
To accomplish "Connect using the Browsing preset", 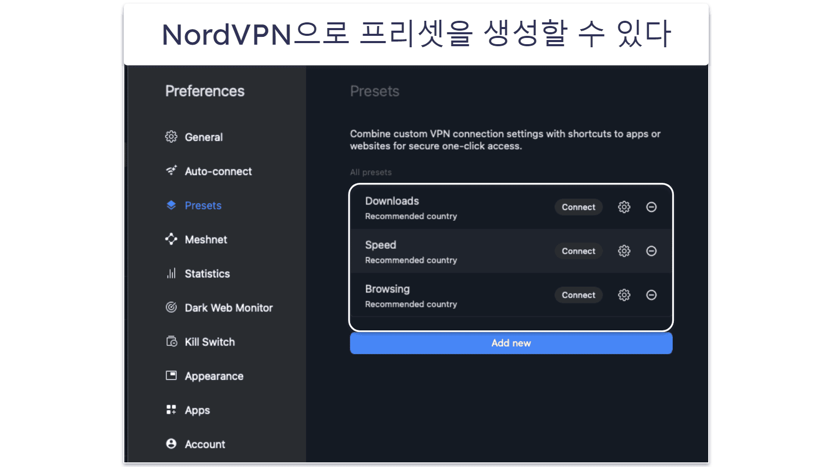I will coord(578,295).
